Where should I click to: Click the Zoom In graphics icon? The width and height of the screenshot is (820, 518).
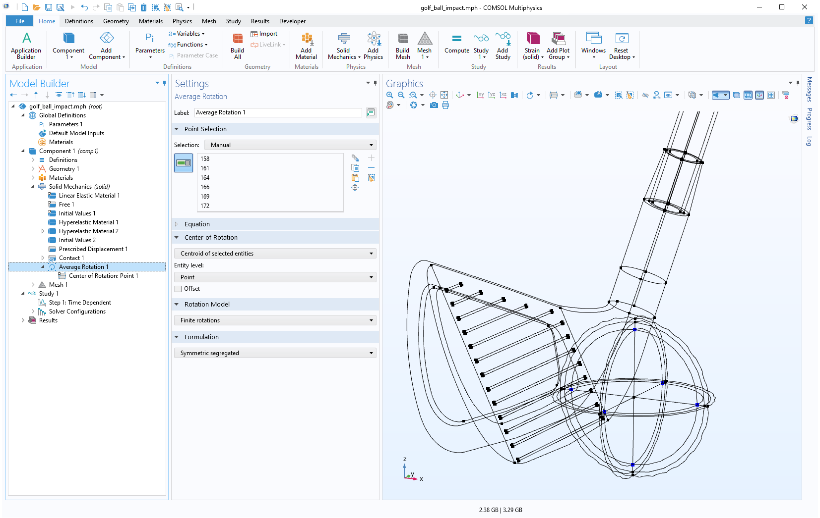point(390,95)
